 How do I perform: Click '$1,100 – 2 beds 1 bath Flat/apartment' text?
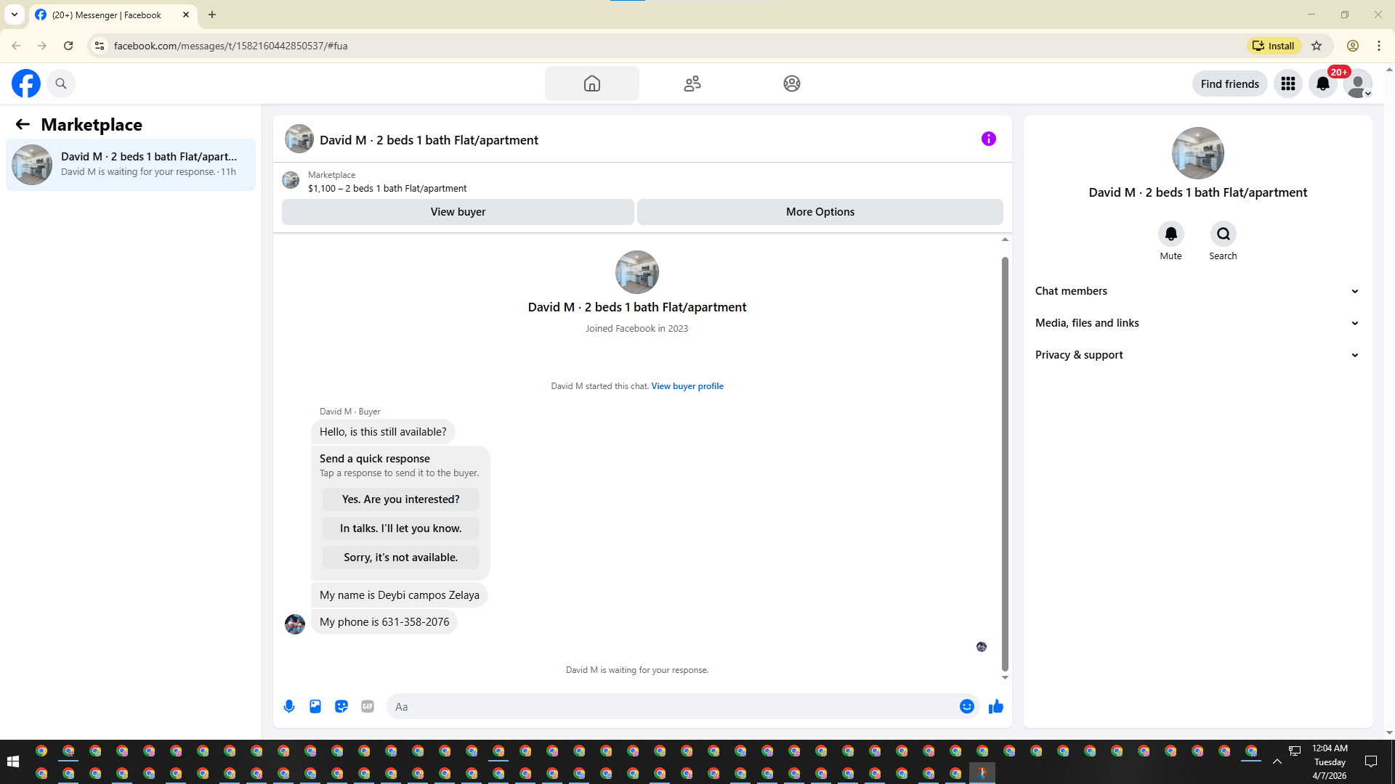pyautogui.click(x=387, y=189)
